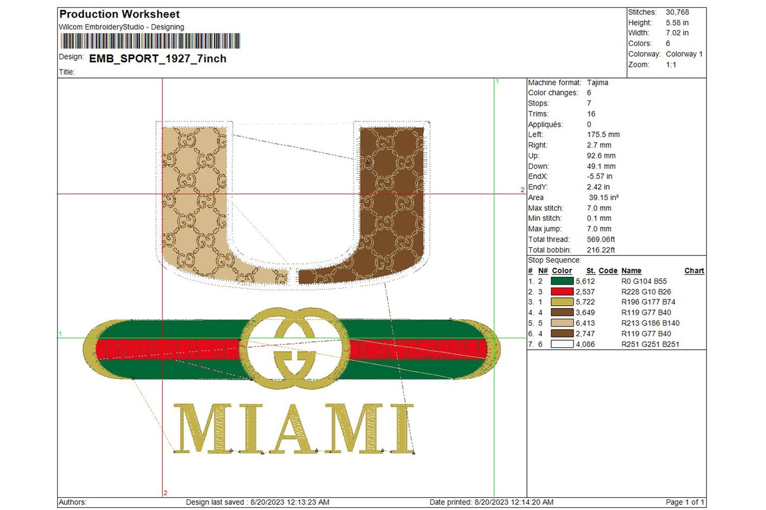Choose the white swatch in stop 7
This screenshot has width=766, height=510.
pyautogui.click(x=562, y=344)
